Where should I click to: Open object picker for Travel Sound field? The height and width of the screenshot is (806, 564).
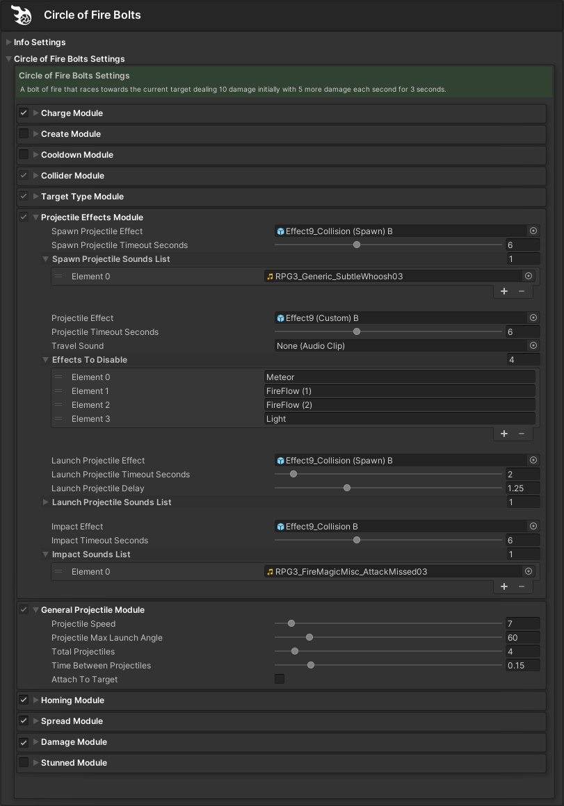click(533, 346)
